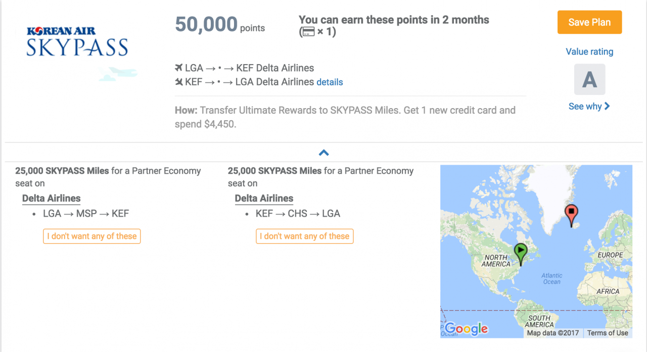Click the Google logo on the map
The width and height of the screenshot is (647, 352).
466,329
